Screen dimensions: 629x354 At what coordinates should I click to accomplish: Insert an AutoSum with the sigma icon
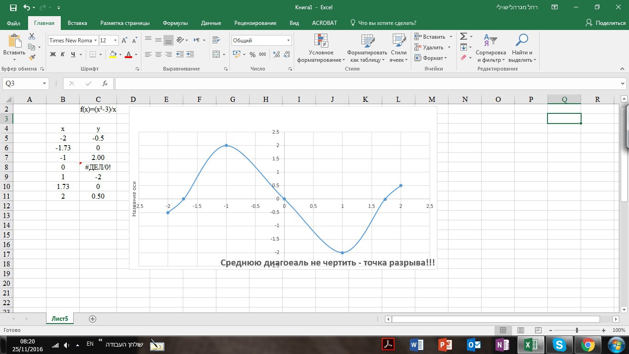coord(464,36)
